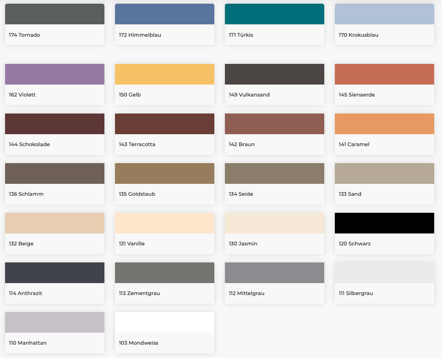The width and height of the screenshot is (442, 358).
Task: Click the 136 Schlamm label text
Action: click(x=26, y=194)
